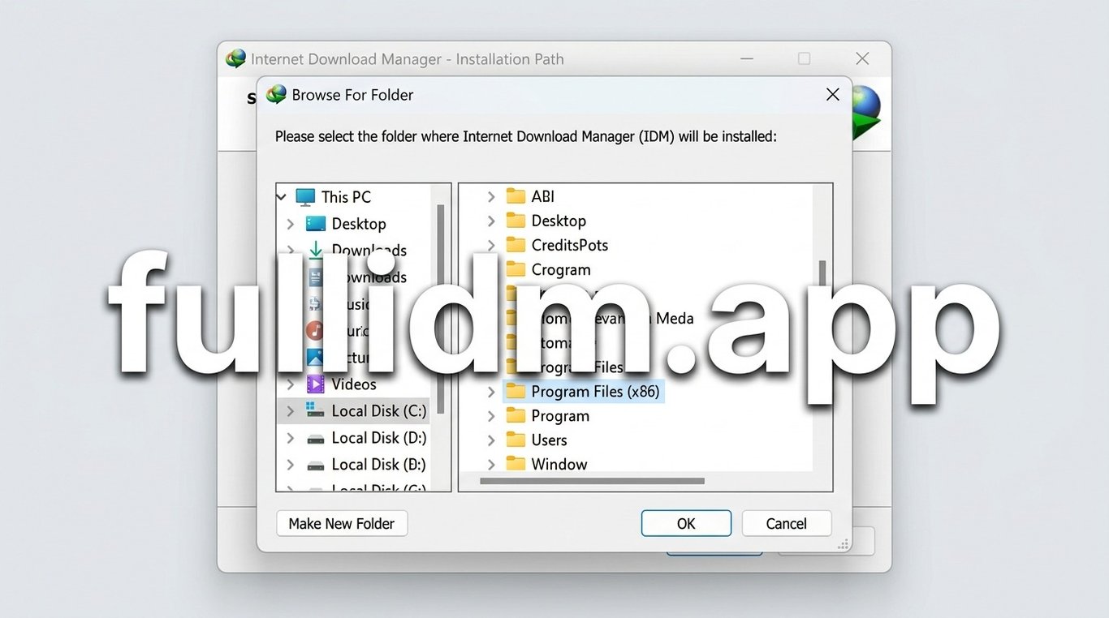Click the right pane's horizontal scrollbar
The image size is (1109, 618).
click(593, 482)
